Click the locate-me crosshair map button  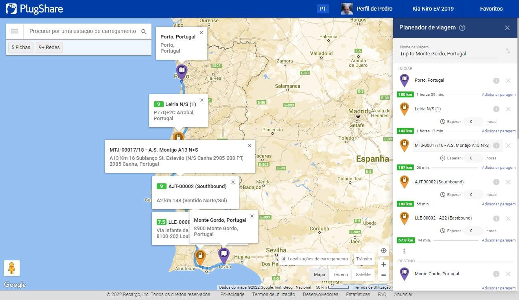[384, 251]
